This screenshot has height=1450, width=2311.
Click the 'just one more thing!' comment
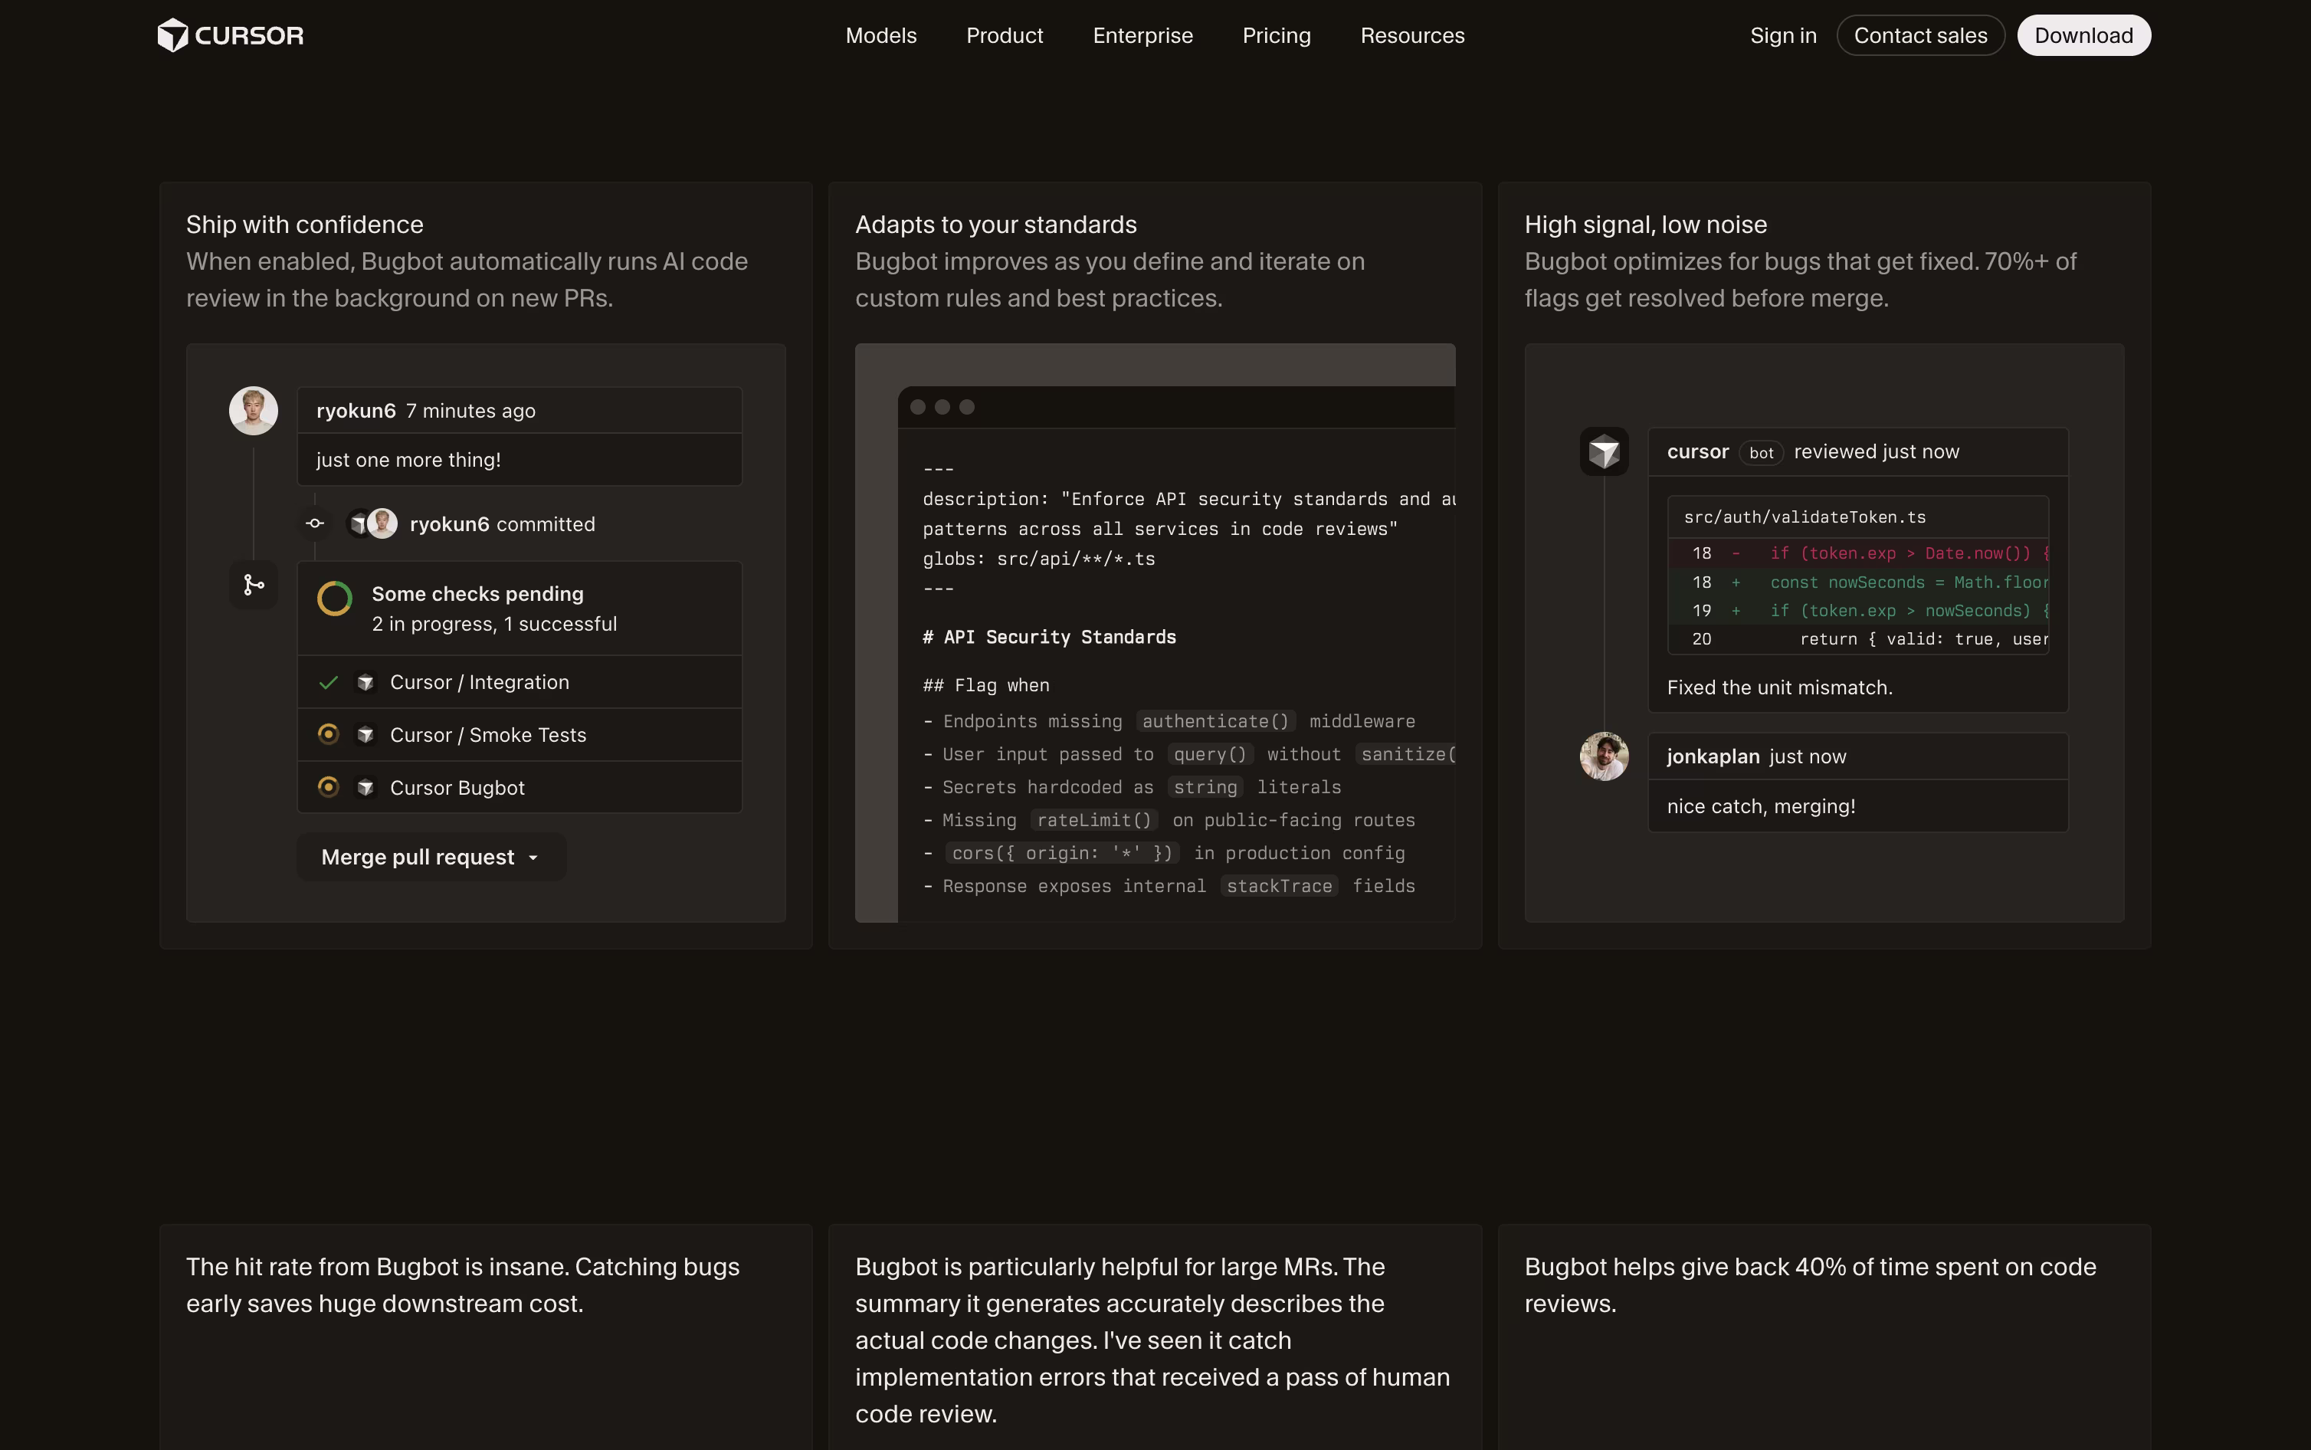click(x=408, y=461)
